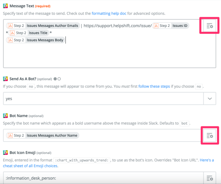Click insert-field icon in Bot Name field
The width and height of the screenshot is (221, 184).
point(210,136)
